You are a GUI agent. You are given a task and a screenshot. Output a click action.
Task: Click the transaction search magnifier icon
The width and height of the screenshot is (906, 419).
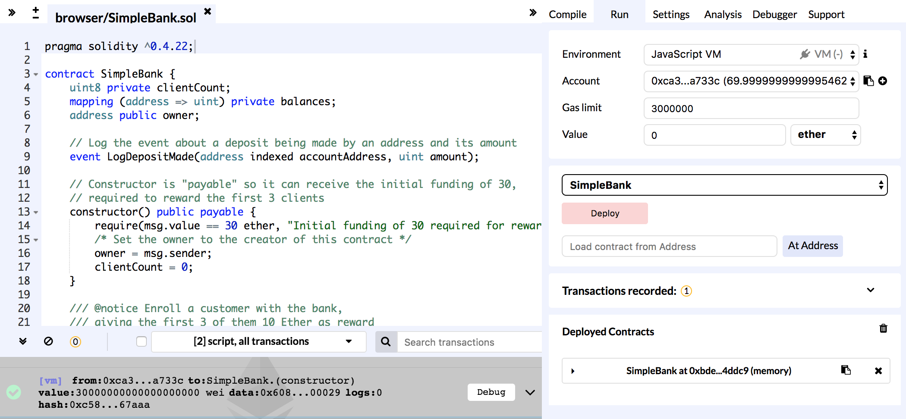pyautogui.click(x=385, y=341)
